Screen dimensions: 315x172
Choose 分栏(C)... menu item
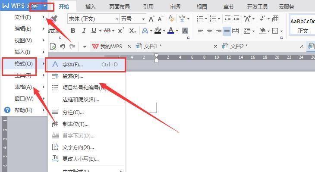coord(86,113)
